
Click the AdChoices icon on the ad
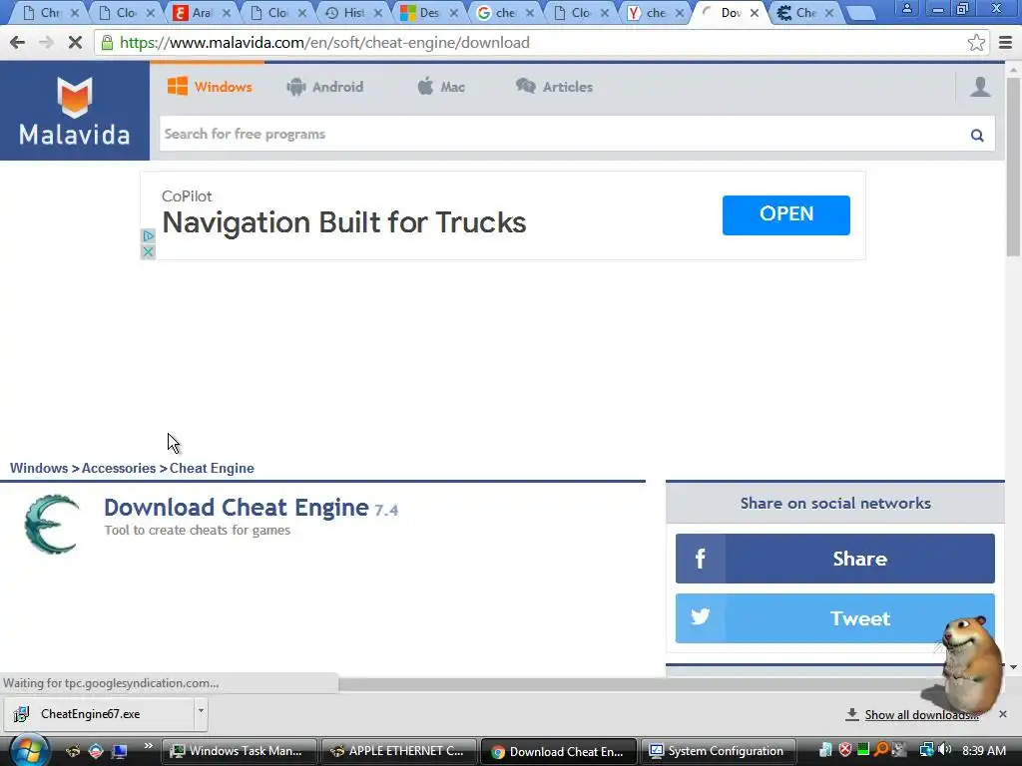click(x=148, y=235)
